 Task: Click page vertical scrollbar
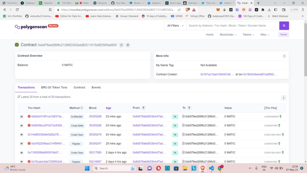(305, 50)
